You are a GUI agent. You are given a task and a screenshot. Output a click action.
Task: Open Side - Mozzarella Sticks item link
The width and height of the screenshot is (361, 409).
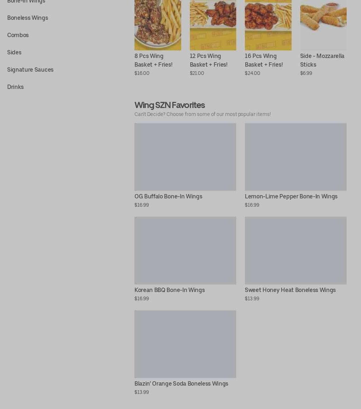(x=322, y=60)
